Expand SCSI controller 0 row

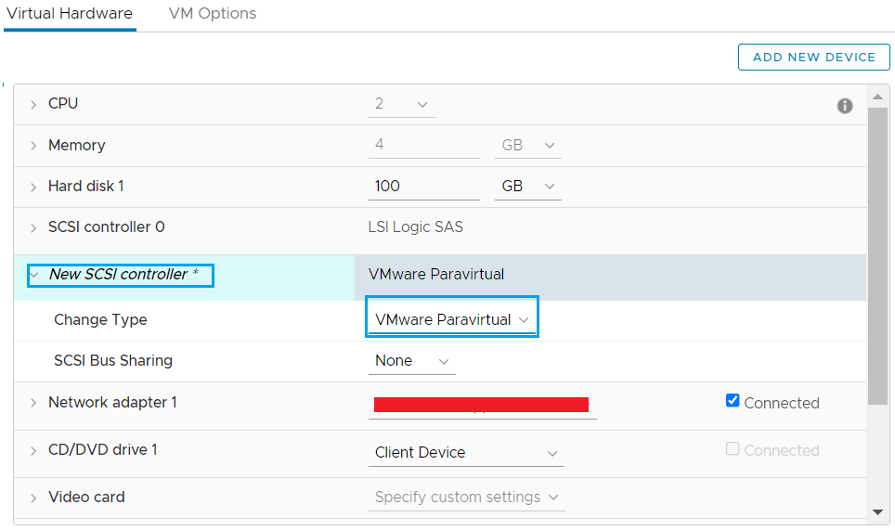click(33, 228)
